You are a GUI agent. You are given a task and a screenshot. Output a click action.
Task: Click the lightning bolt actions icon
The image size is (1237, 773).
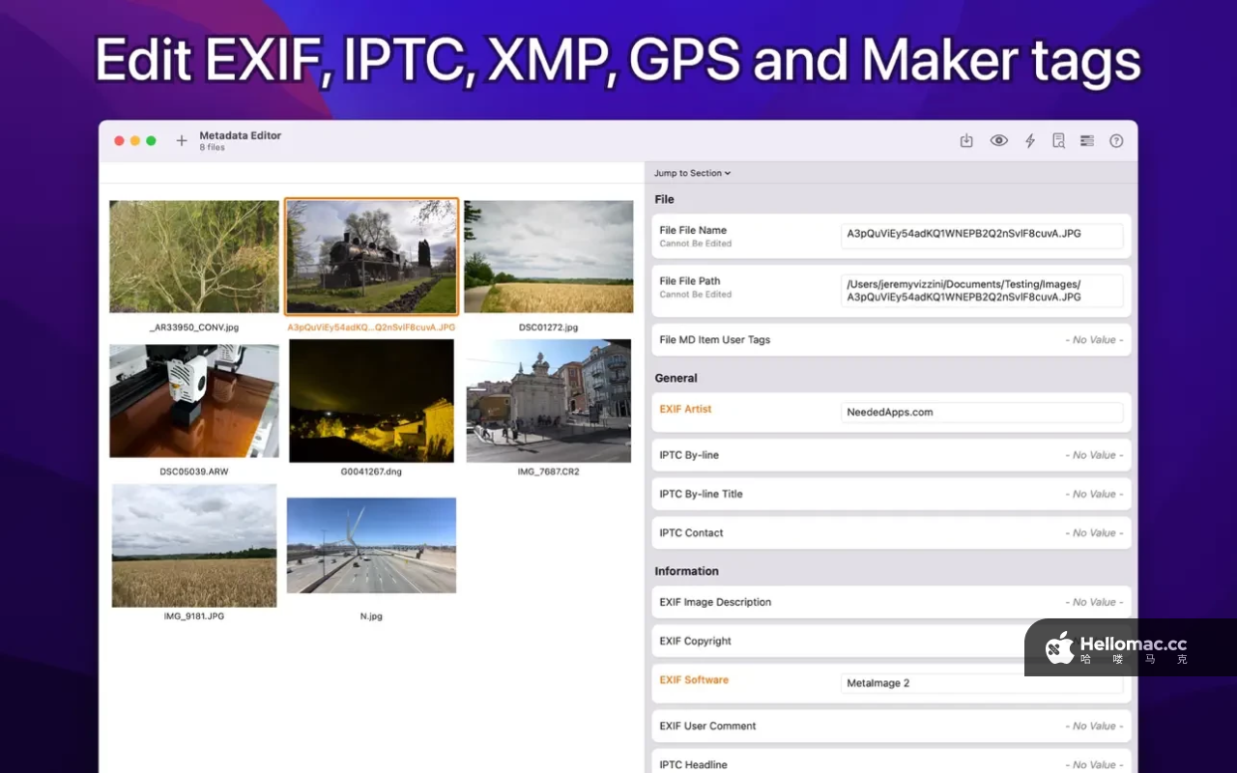(1030, 141)
